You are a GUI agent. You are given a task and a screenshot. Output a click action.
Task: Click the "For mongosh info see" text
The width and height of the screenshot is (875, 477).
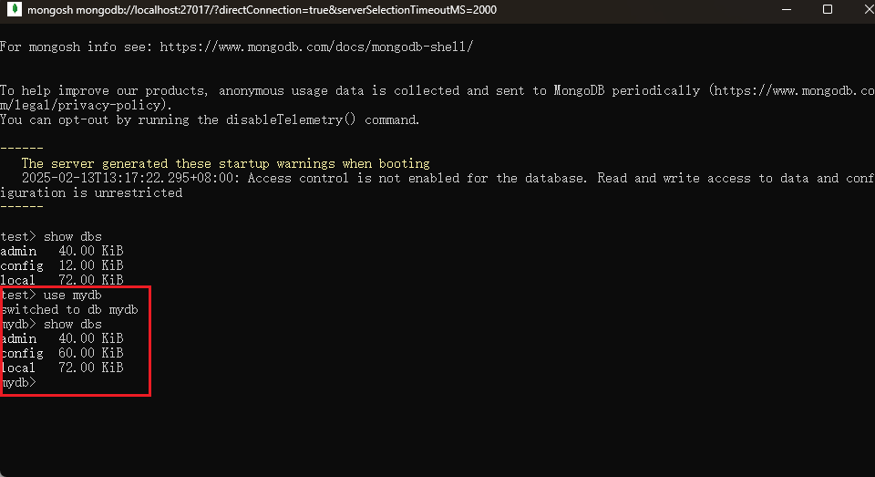click(x=77, y=47)
